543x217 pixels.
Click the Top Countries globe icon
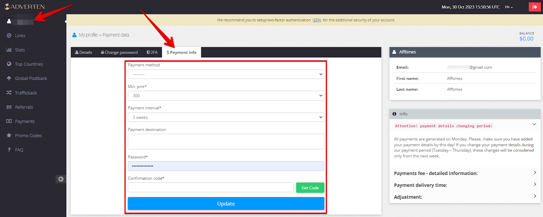click(x=9, y=64)
